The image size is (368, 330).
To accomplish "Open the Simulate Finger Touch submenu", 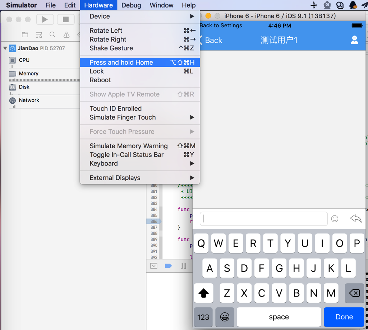I will (x=140, y=117).
